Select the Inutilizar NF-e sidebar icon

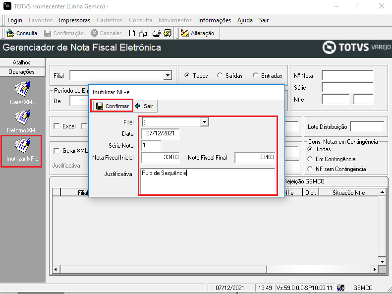click(22, 145)
